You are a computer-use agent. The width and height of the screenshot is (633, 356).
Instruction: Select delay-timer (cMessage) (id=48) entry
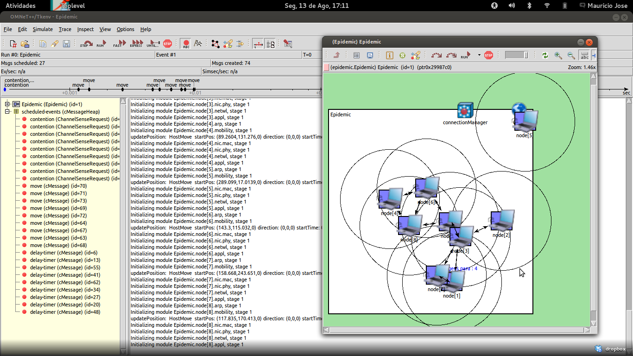click(65, 312)
